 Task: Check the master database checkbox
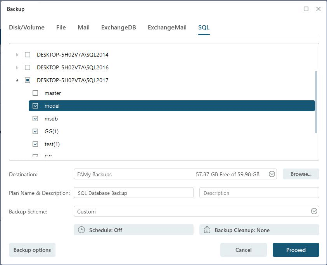(35, 93)
